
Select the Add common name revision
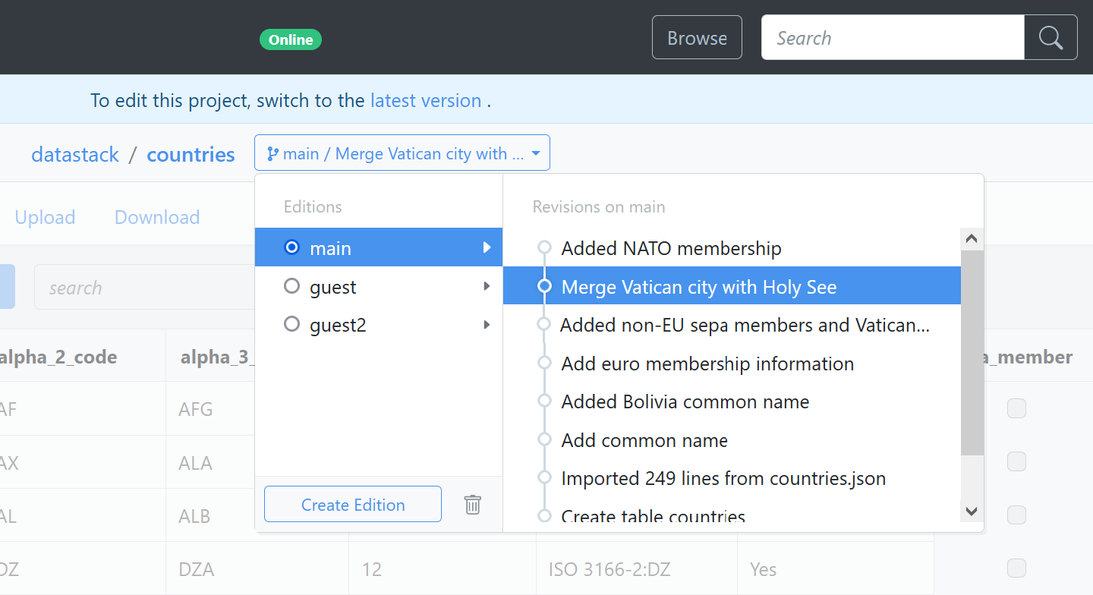[644, 440]
